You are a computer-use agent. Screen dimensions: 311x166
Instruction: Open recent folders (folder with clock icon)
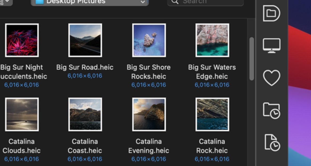point(271,110)
